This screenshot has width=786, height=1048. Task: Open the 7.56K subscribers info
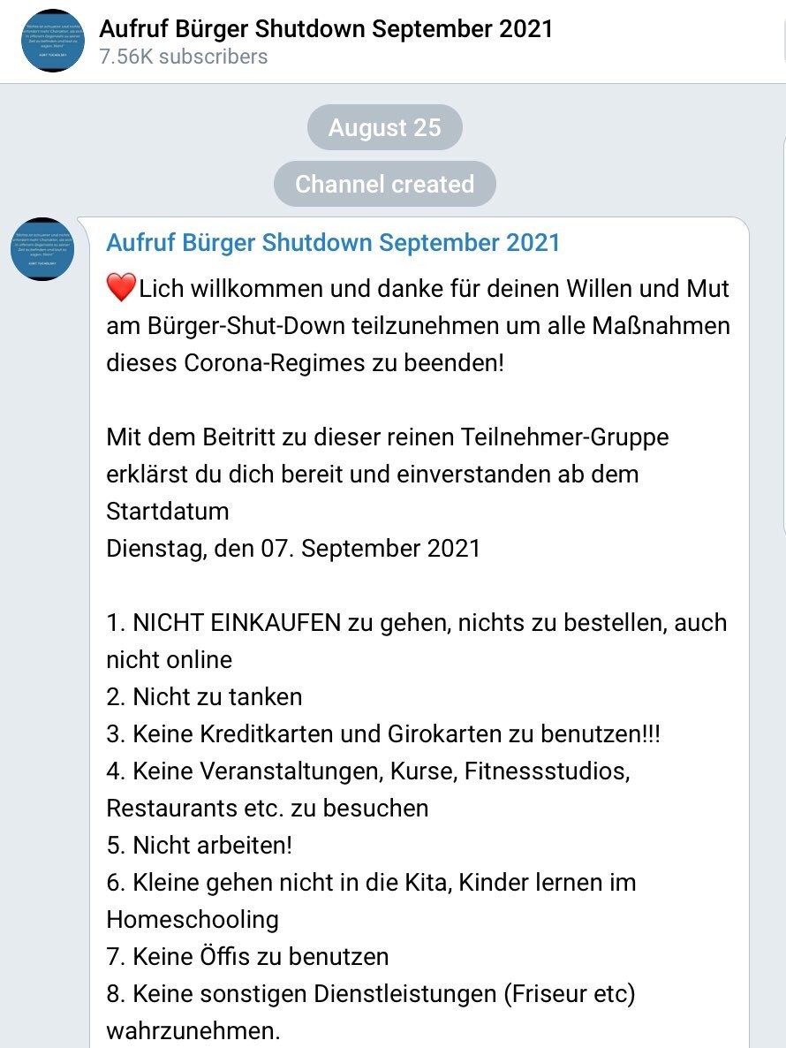tap(183, 57)
